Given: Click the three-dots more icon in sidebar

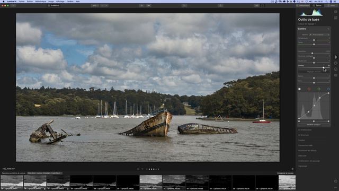Looking at the screenshot, I should pos(335,187).
